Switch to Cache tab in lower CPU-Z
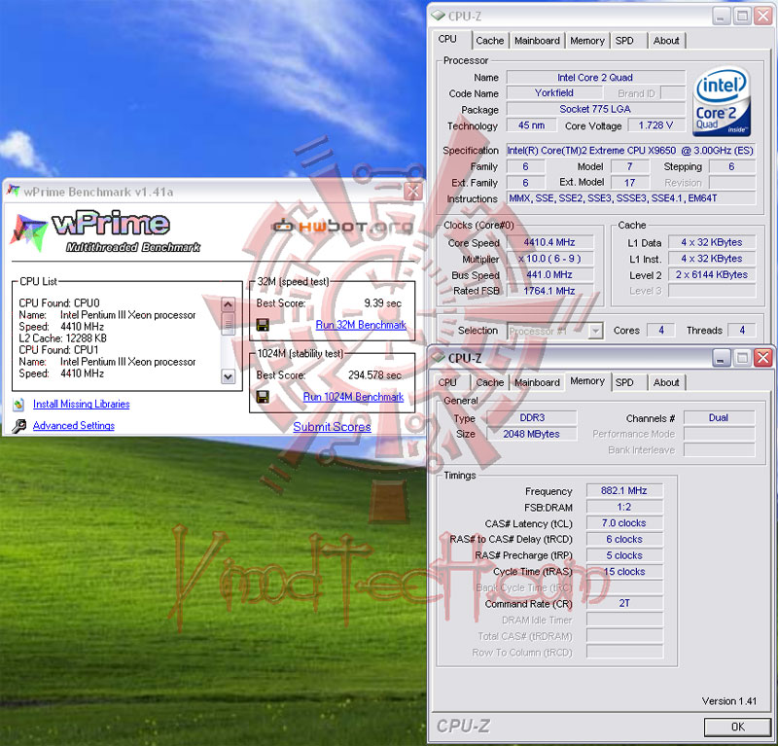 (x=490, y=382)
